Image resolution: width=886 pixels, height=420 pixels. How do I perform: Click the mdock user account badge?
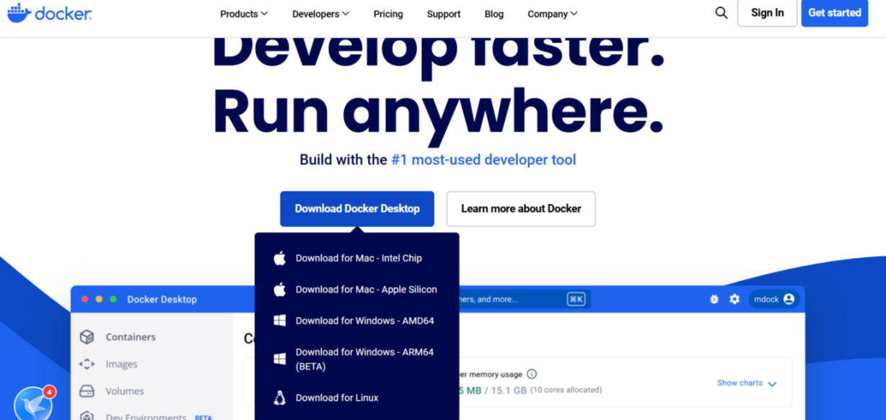click(773, 299)
